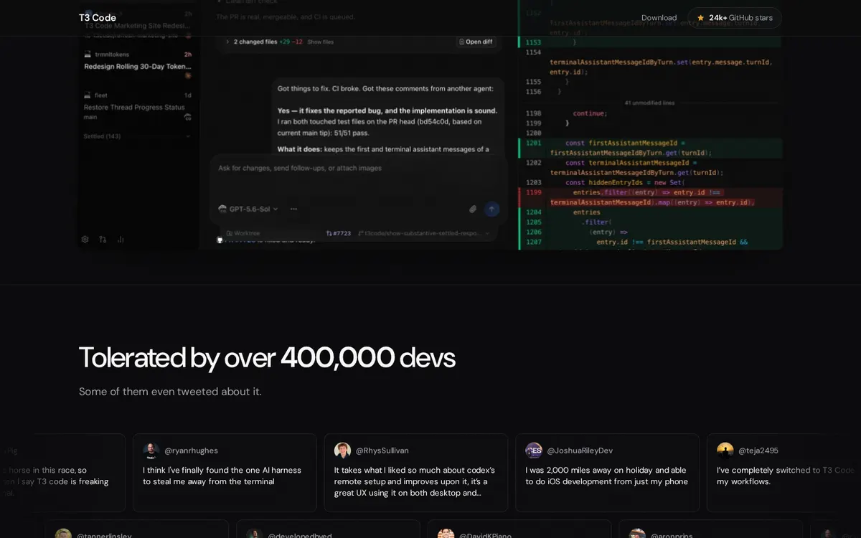The width and height of the screenshot is (861, 538).
Task: Click @ryanrhughes profile avatar
Action: coord(151,450)
